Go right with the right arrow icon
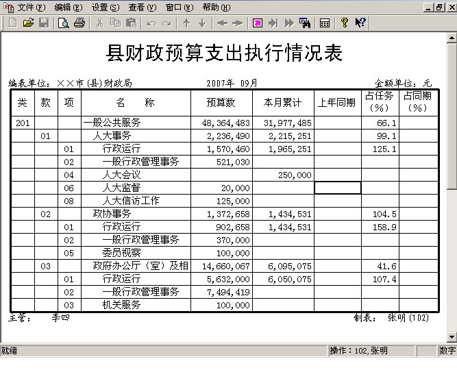Image resolution: width=457 pixels, height=370 pixels. (238, 23)
